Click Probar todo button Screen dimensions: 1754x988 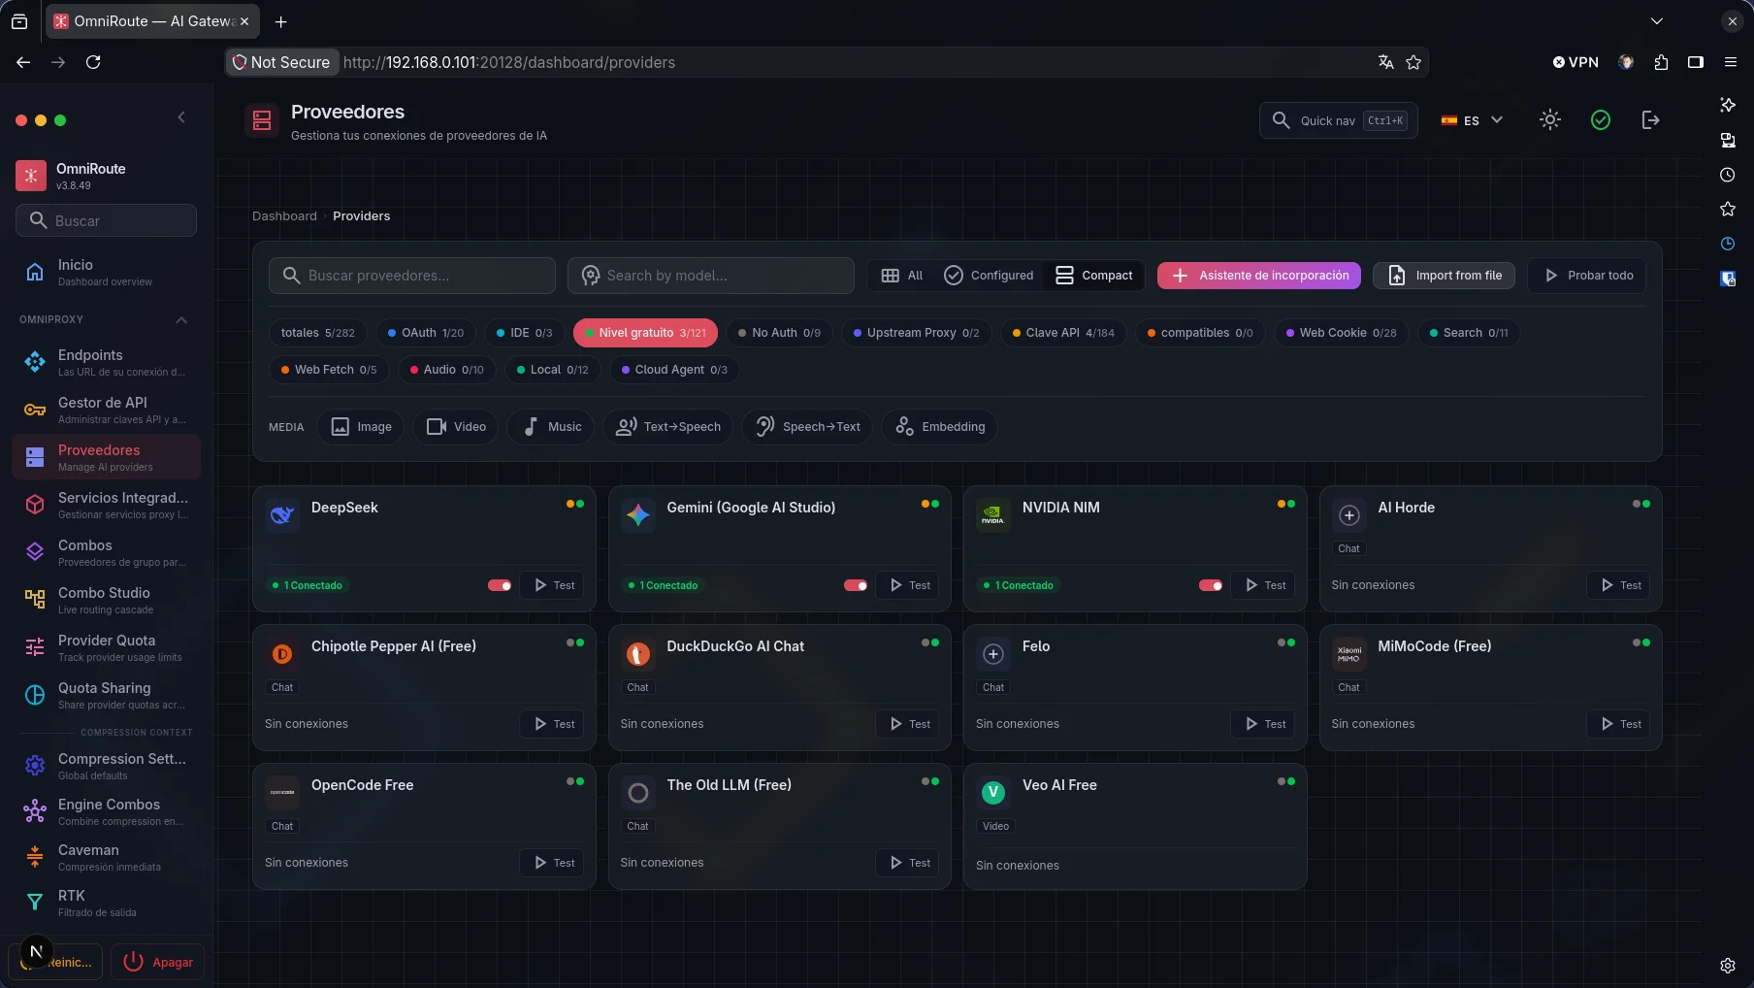pyautogui.click(x=1587, y=276)
